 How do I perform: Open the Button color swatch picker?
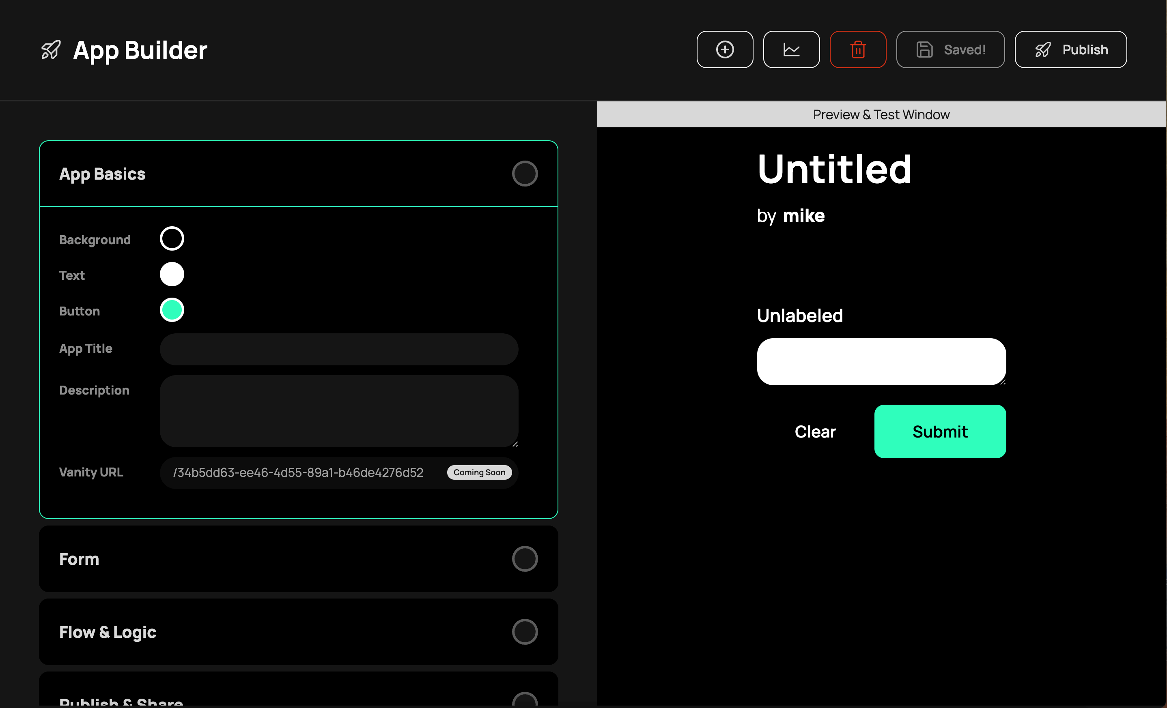(172, 310)
